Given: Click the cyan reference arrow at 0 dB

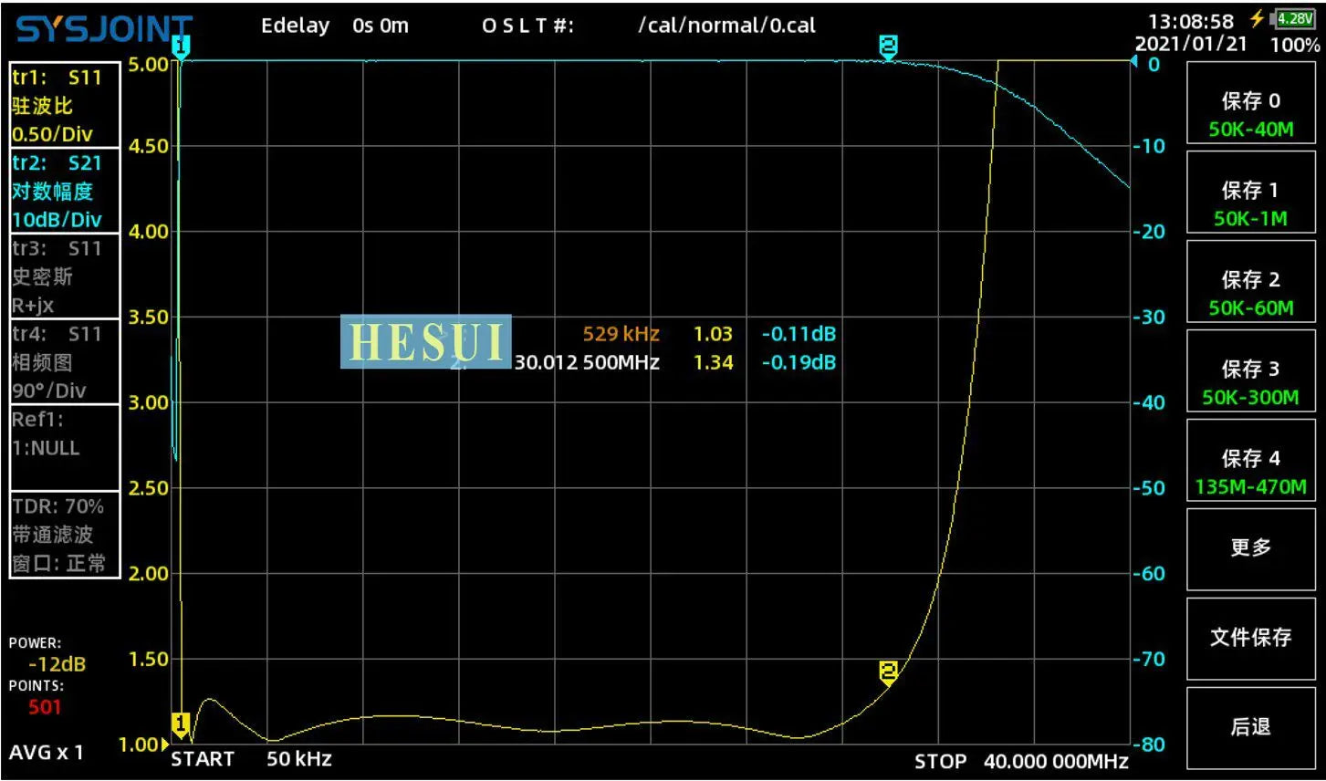Looking at the screenshot, I should click(1134, 62).
